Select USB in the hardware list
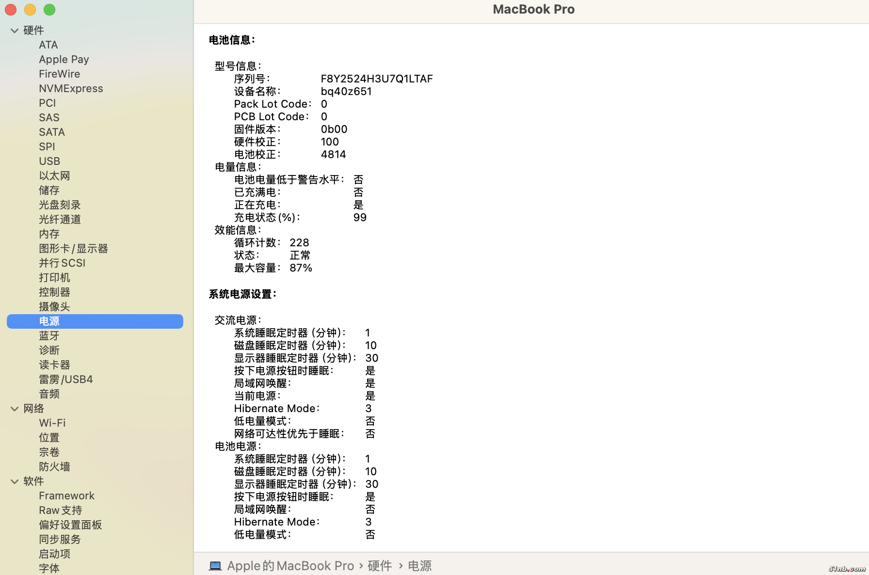 click(49, 161)
